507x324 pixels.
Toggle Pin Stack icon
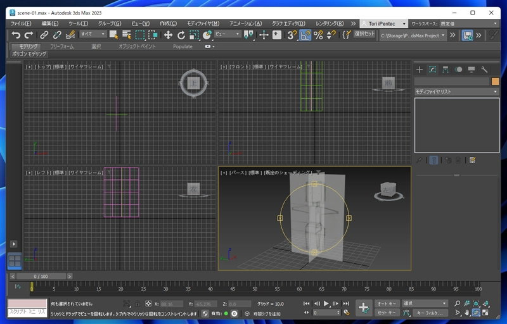[419, 160]
